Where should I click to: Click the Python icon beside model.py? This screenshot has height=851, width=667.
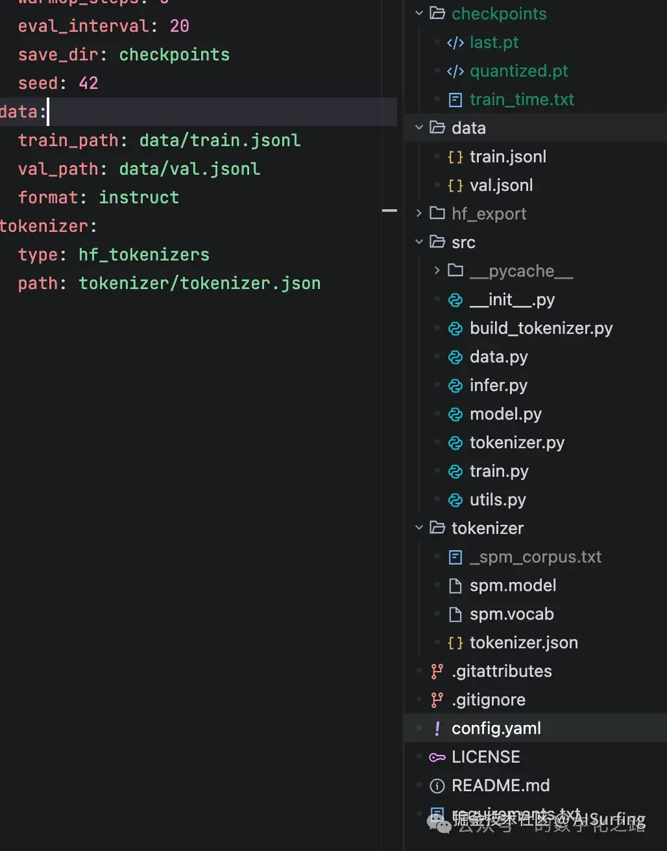click(x=455, y=414)
